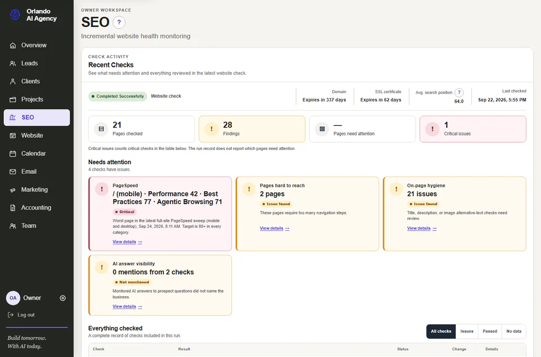Switch to the Passed filter tab
The width and height of the screenshot is (541, 357).
pos(490,332)
